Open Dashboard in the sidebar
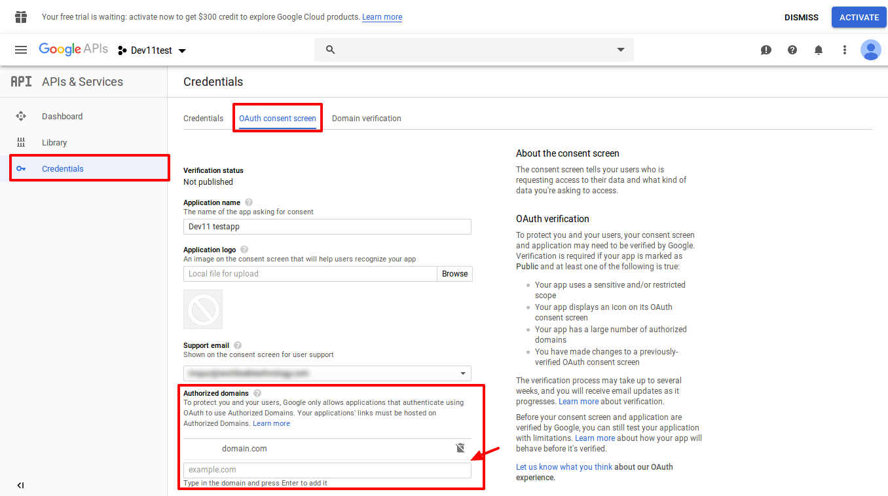This screenshot has width=888, height=496. (62, 116)
